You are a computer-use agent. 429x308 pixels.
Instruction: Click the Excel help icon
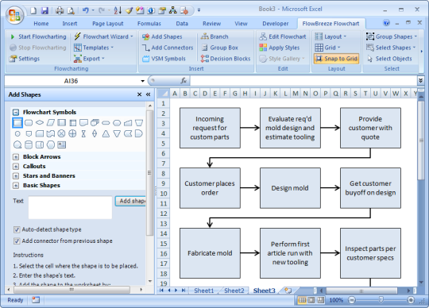[x=386, y=23]
